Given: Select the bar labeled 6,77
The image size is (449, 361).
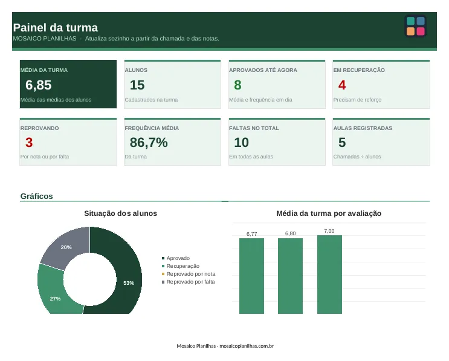Looking at the screenshot, I should coord(252,276).
